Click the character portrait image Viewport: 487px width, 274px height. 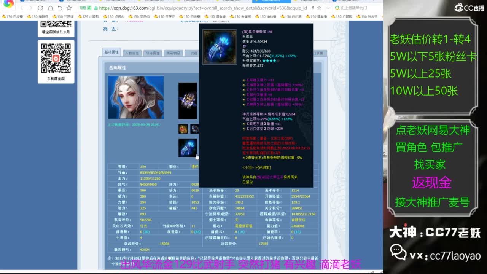136,97
